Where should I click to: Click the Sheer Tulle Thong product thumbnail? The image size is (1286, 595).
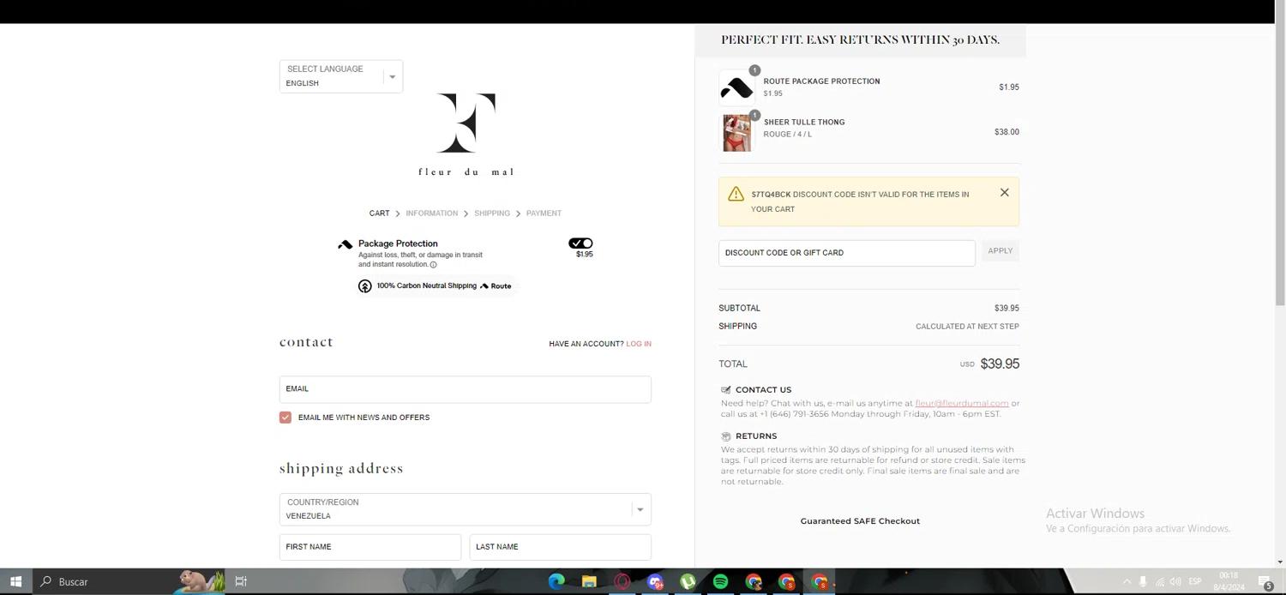[736, 133]
